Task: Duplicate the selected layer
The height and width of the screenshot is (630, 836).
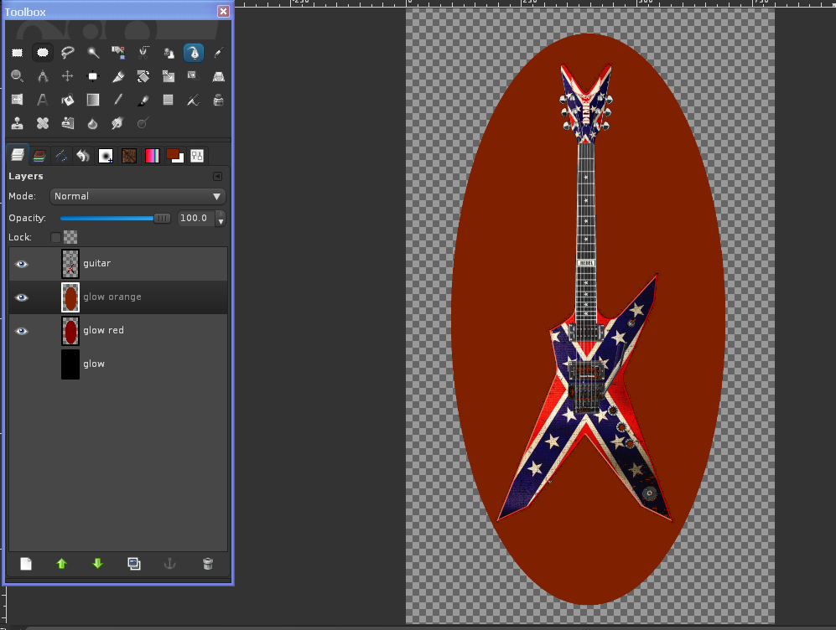Action: coord(134,564)
